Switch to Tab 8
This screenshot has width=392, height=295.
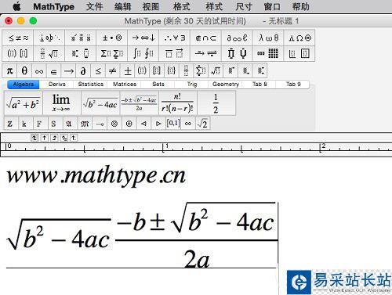point(260,85)
